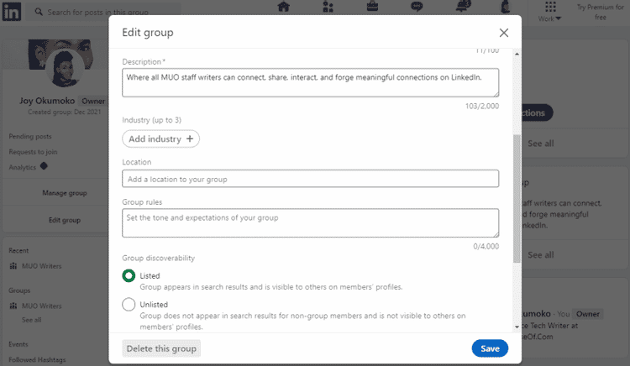Open the Messaging chat icon

(x=417, y=8)
